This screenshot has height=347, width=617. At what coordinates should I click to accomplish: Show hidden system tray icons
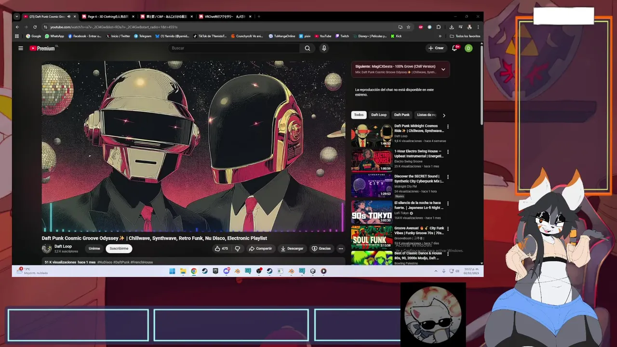pyautogui.click(x=436, y=271)
